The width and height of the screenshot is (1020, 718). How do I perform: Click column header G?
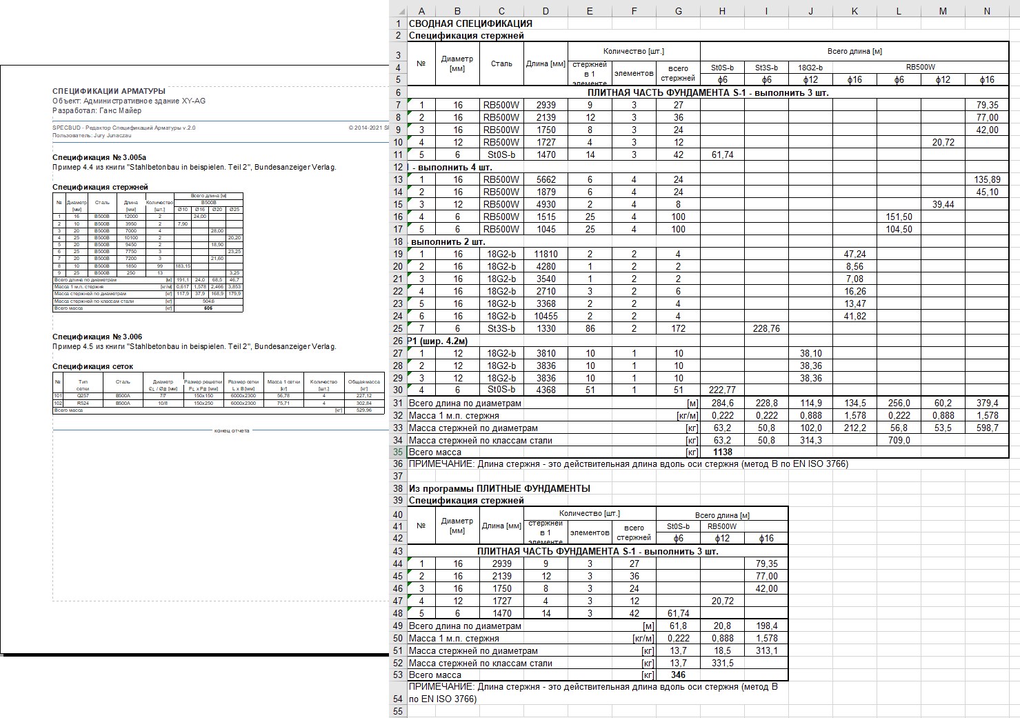pyautogui.click(x=678, y=10)
